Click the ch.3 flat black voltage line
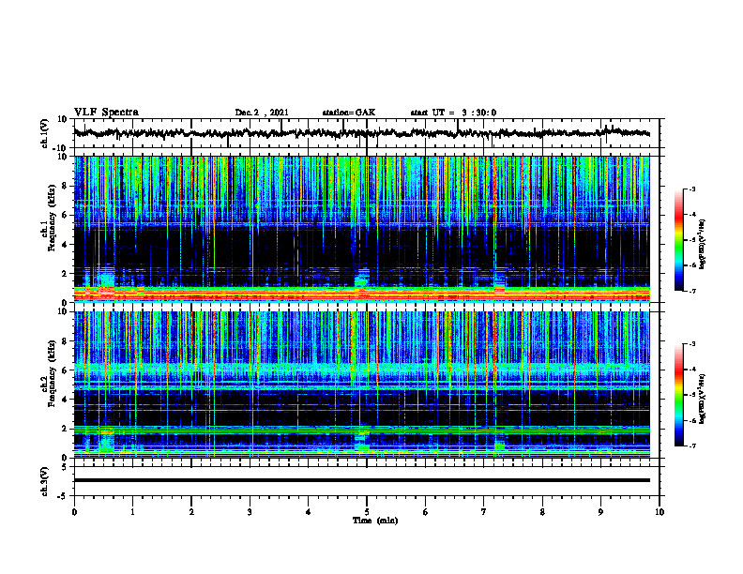The image size is (743, 574). (362, 480)
